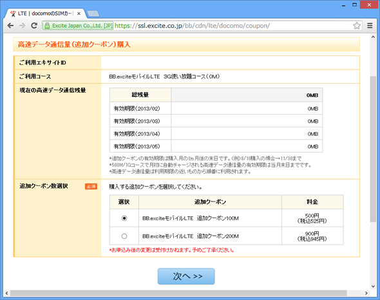Click the 500円 price cell
The image size is (380, 300).
click(312, 218)
